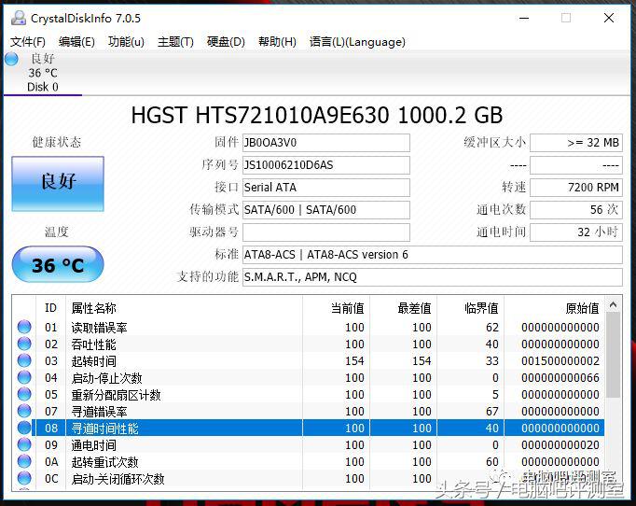Select the Disk 0 status tab
The width and height of the screenshot is (636, 506).
click(43, 73)
